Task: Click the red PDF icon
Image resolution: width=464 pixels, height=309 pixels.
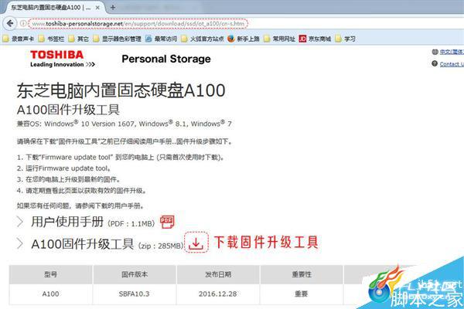Action: click(x=167, y=222)
